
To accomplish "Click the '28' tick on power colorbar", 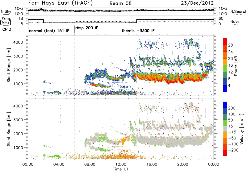I will coord(230,45).
